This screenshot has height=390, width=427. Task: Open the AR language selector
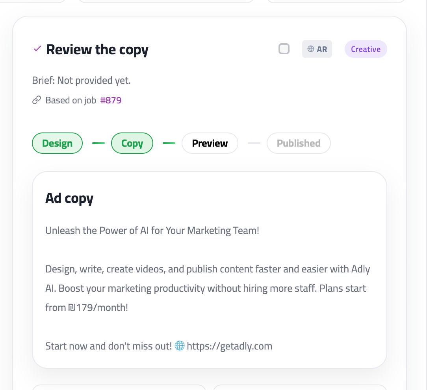click(x=317, y=49)
